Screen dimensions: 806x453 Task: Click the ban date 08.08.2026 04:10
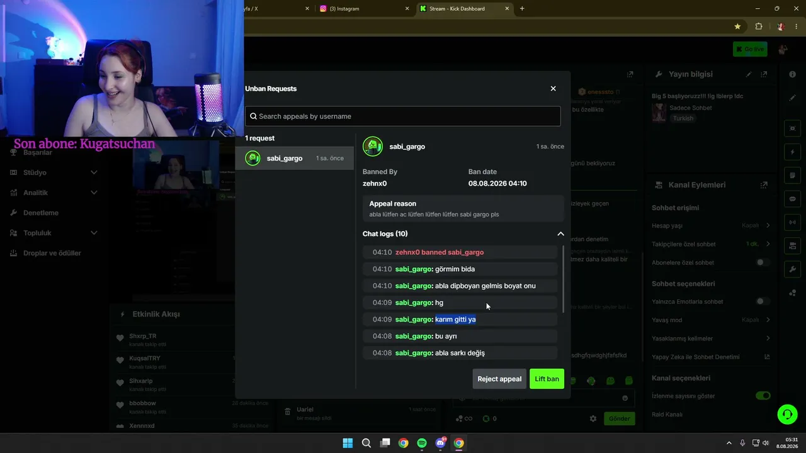pyautogui.click(x=497, y=184)
